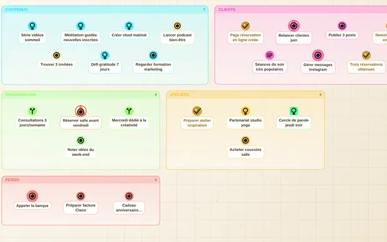Open the Consultations 3 jours/semaine label

tap(32, 123)
